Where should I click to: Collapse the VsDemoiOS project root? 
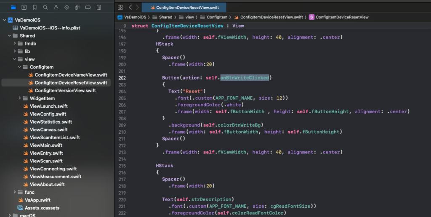tap(4, 20)
